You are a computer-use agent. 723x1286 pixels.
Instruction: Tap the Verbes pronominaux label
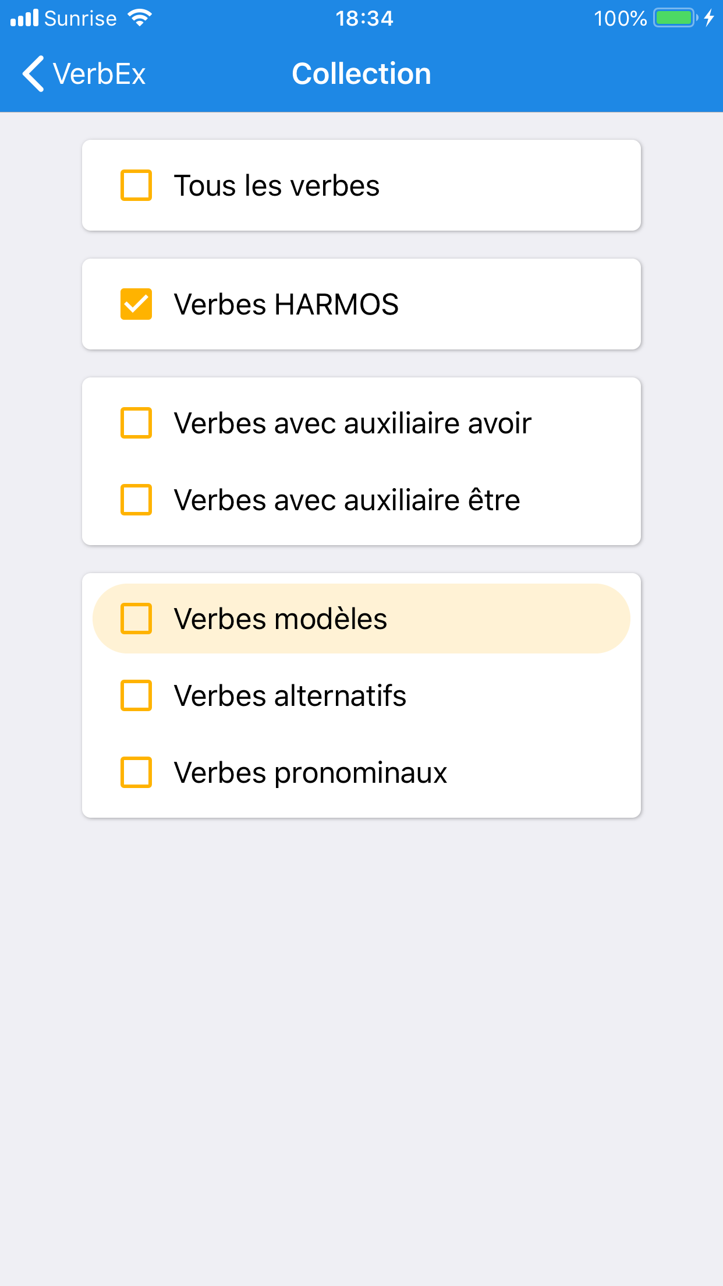(310, 773)
